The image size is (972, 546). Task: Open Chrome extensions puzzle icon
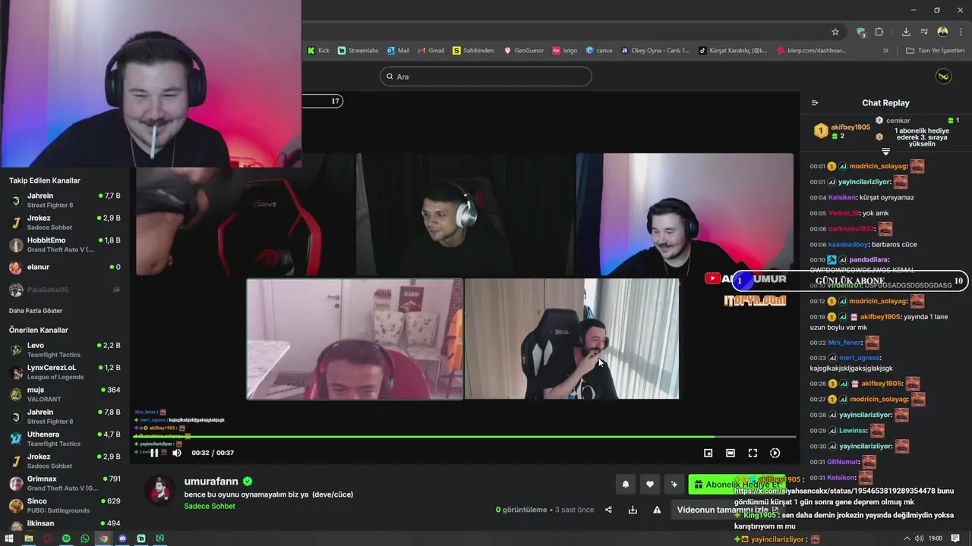879,32
